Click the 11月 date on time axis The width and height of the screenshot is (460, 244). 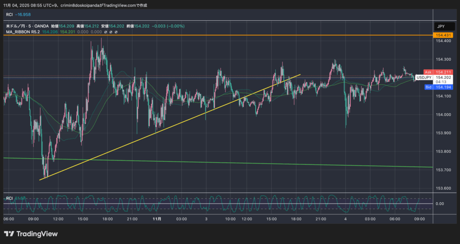click(157, 218)
